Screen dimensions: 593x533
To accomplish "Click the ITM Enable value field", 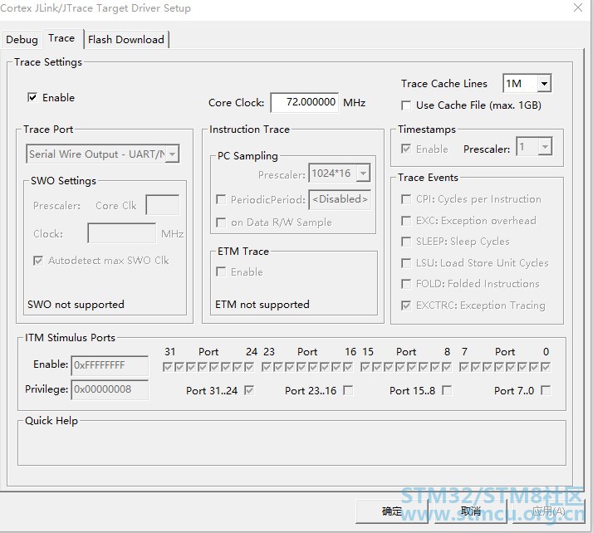I will pos(110,365).
